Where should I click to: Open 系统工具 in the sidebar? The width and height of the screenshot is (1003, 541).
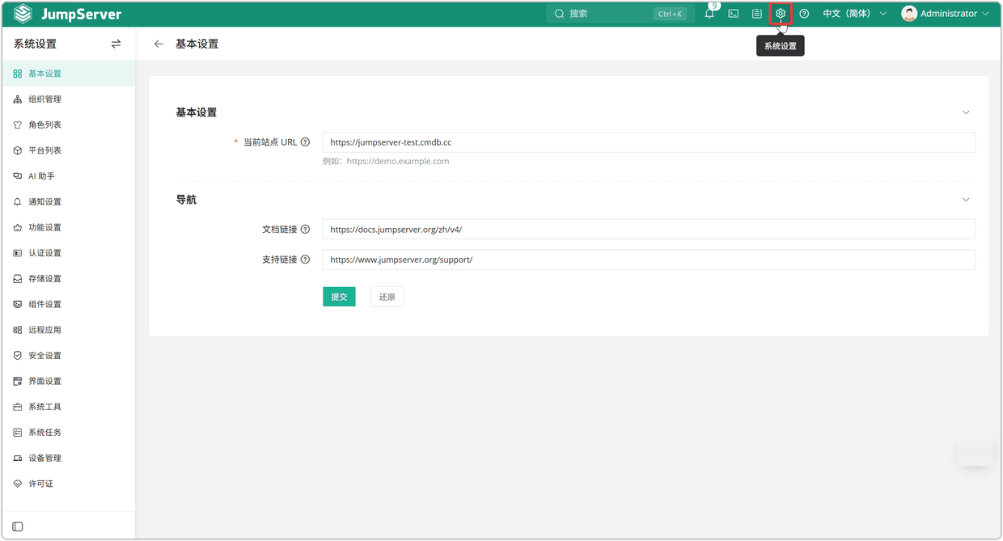(x=68, y=407)
